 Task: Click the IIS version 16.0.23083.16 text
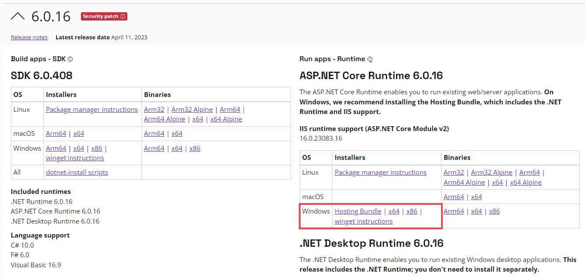[321, 138]
